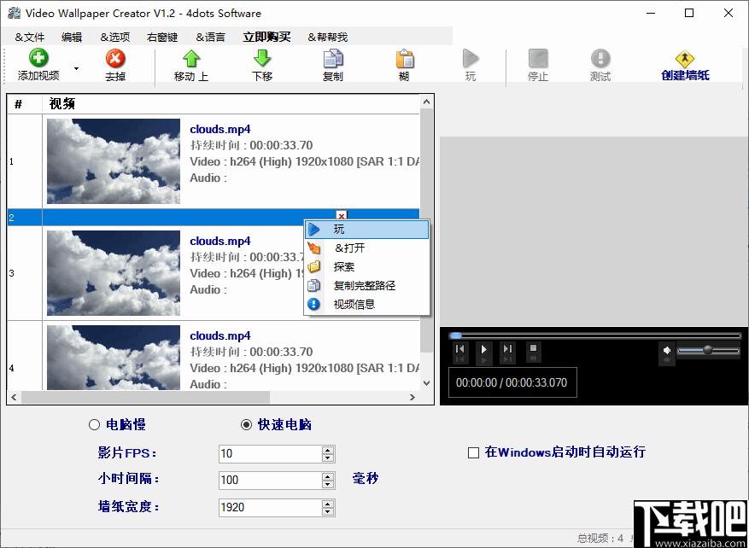The image size is (749, 548).
Task: Click the Stop (停止) toolbar icon
Action: [x=538, y=59]
